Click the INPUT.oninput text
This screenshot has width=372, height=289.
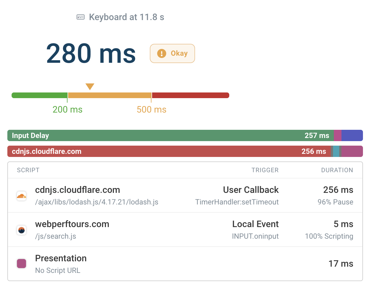256,236
